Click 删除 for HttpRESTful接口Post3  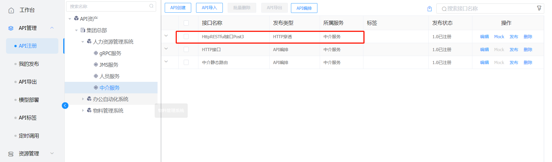528,36
